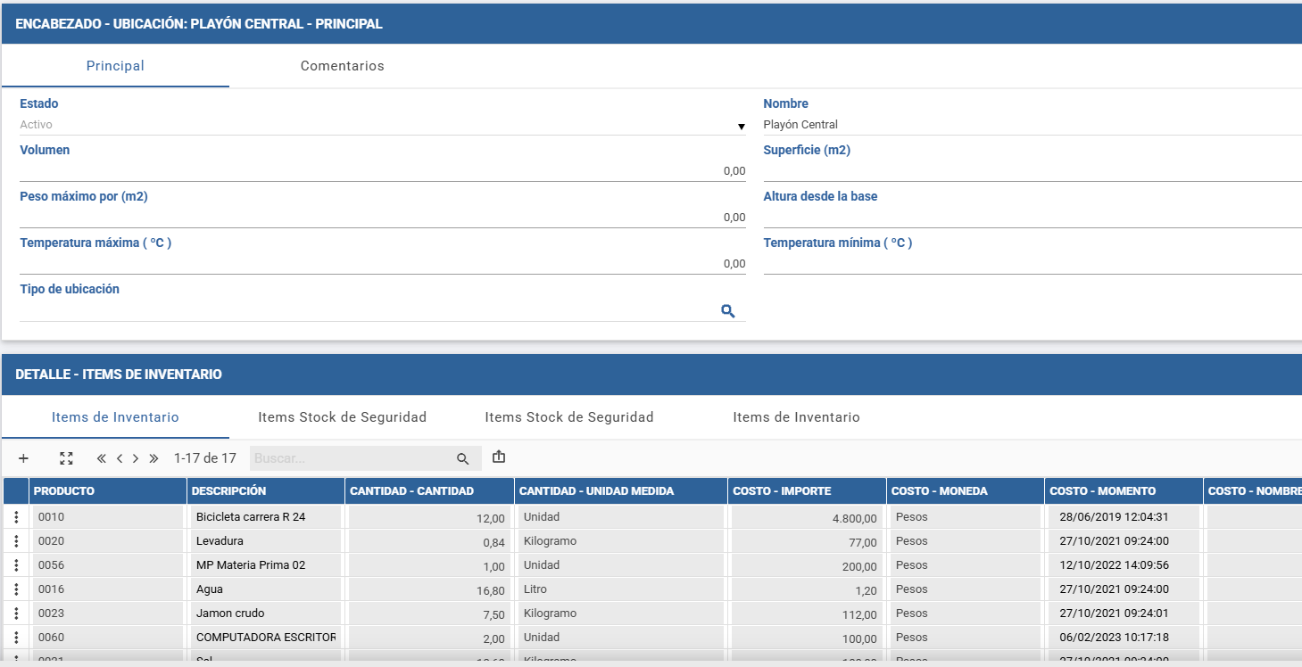Go to next page of results
The height and width of the screenshot is (667, 1302).
[x=136, y=458]
